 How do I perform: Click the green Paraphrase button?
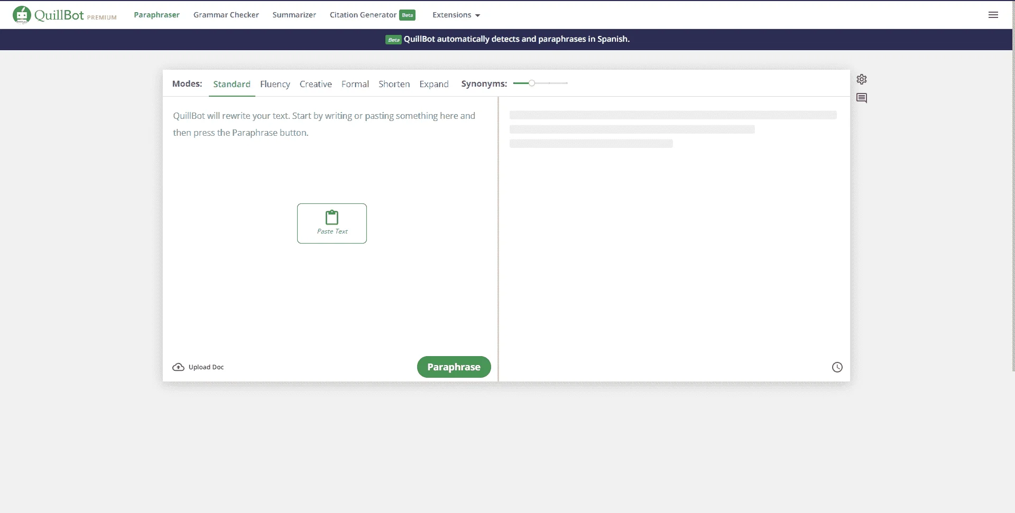[x=454, y=367]
